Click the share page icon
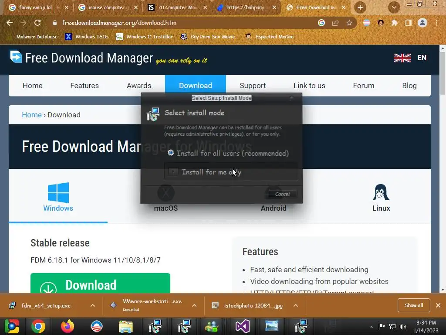Viewport: 446px width, 335px height. (x=335, y=23)
